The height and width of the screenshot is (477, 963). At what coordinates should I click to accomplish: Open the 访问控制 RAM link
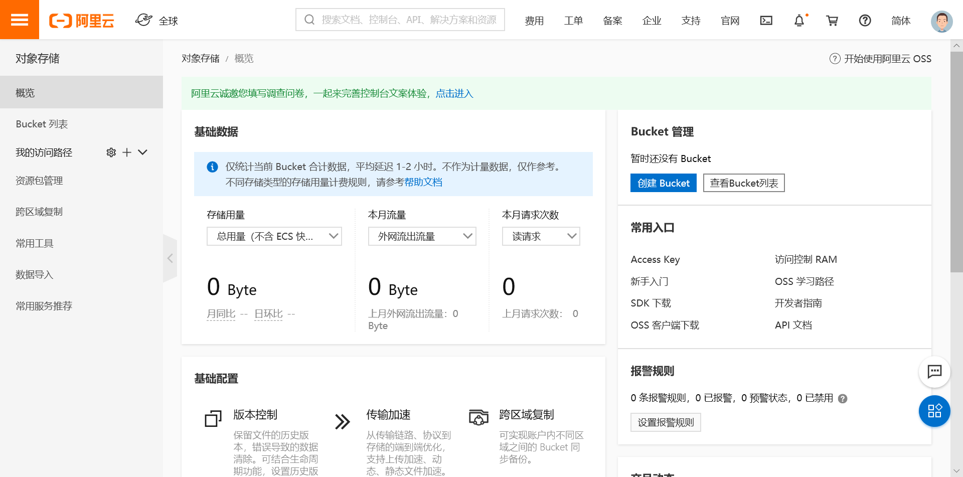806,259
